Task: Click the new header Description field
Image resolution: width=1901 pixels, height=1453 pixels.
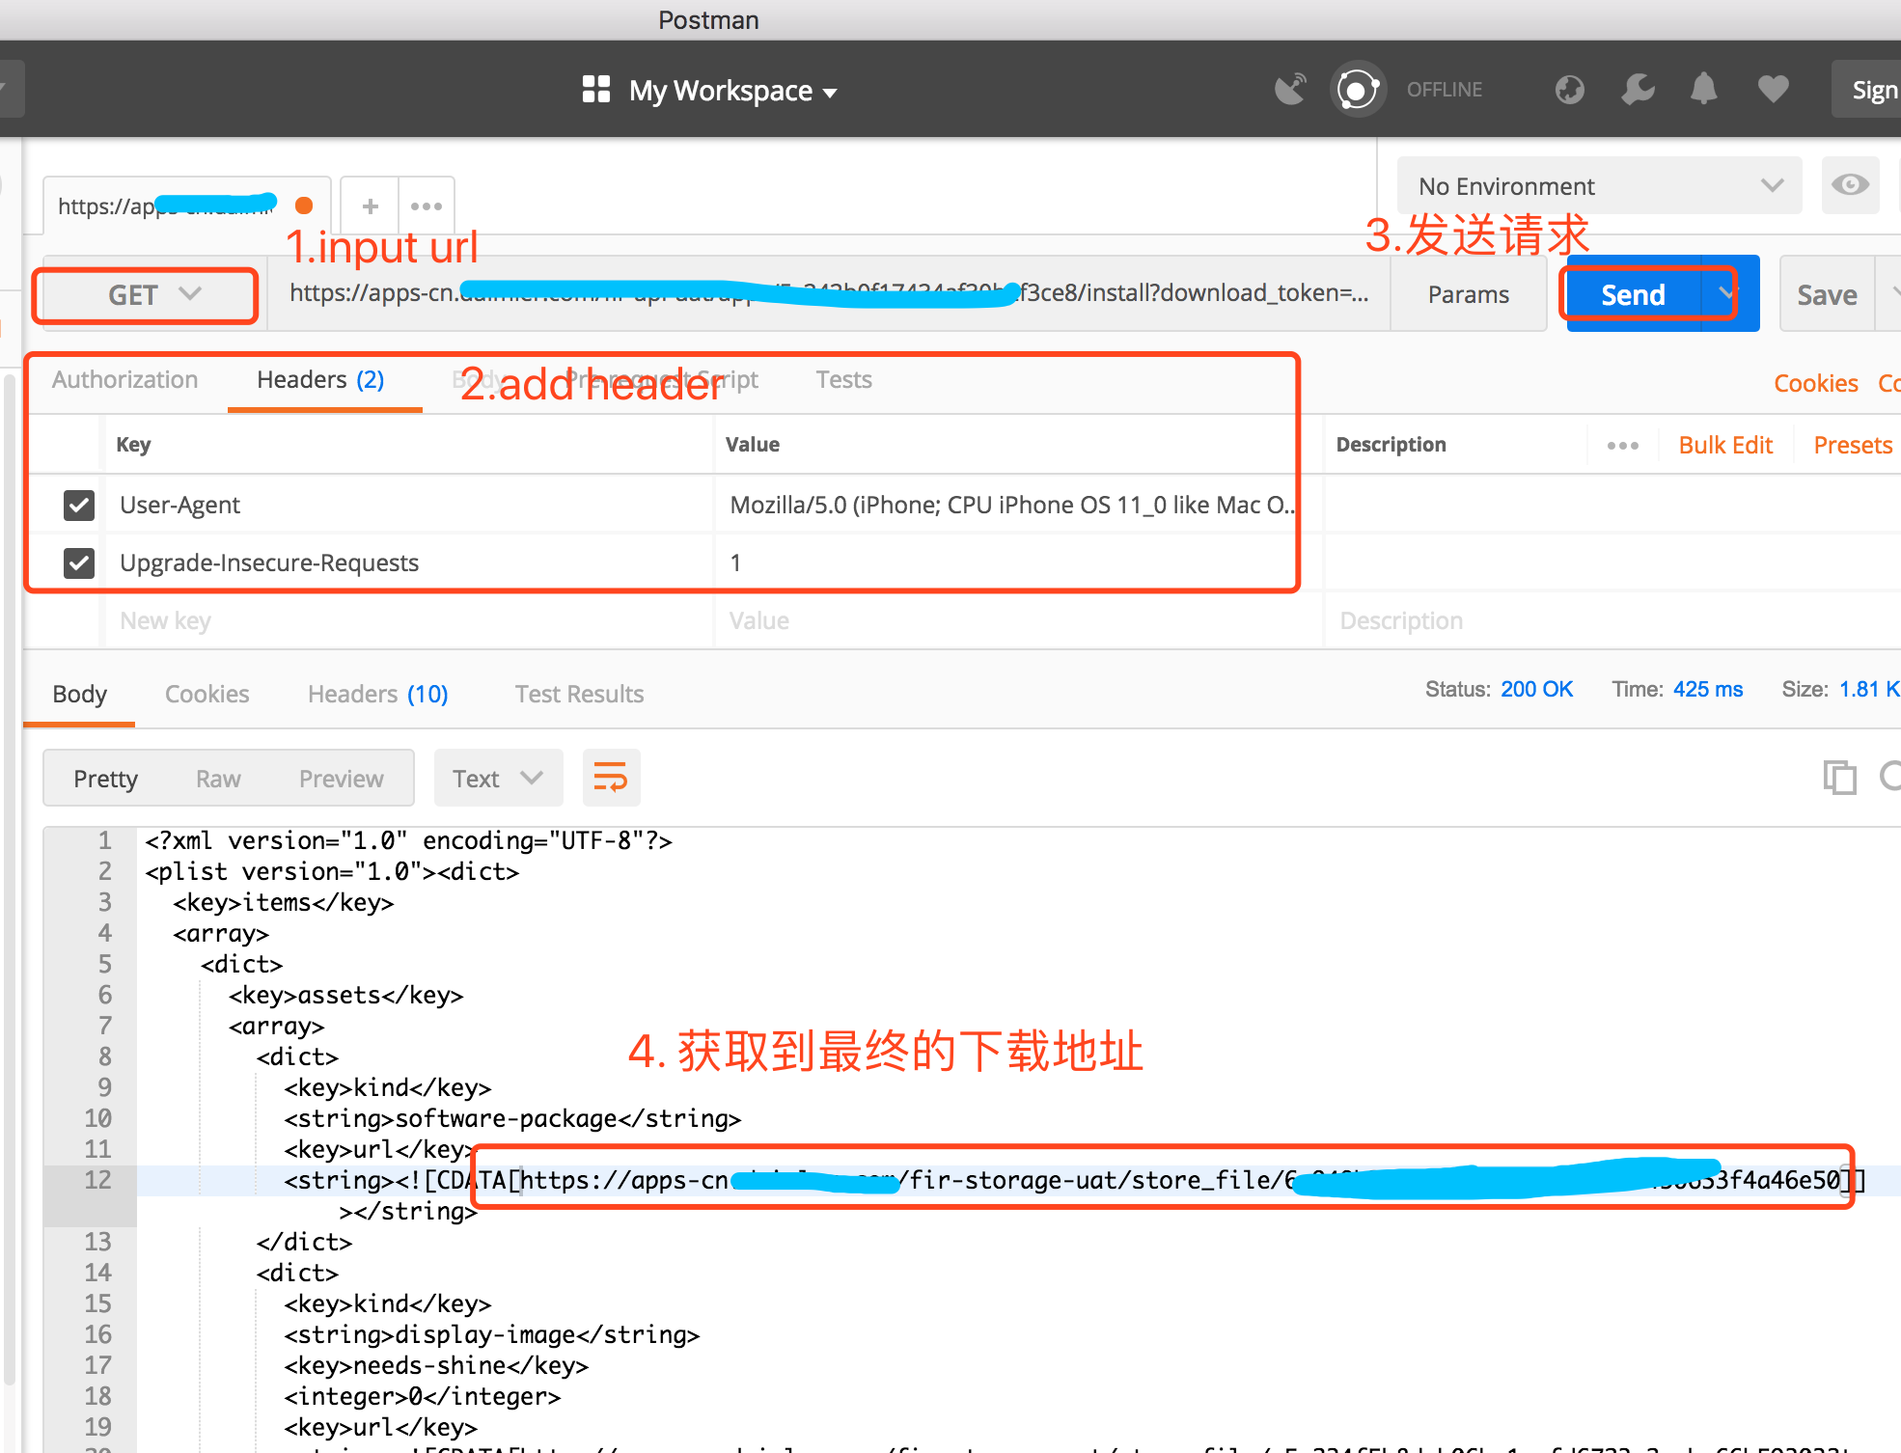Action: point(1612,620)
